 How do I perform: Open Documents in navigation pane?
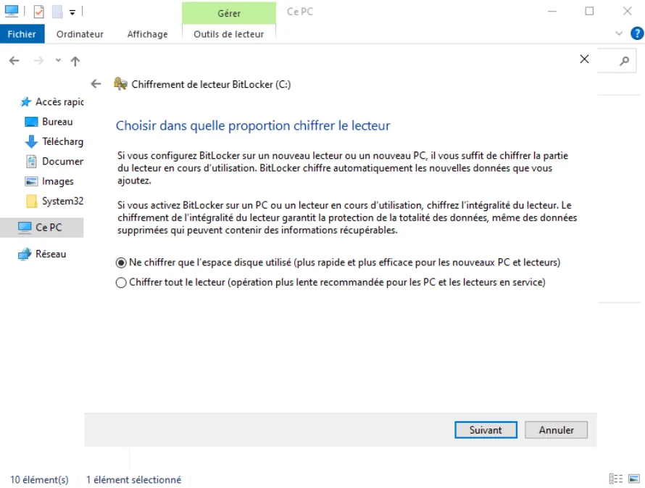[54, 161]
